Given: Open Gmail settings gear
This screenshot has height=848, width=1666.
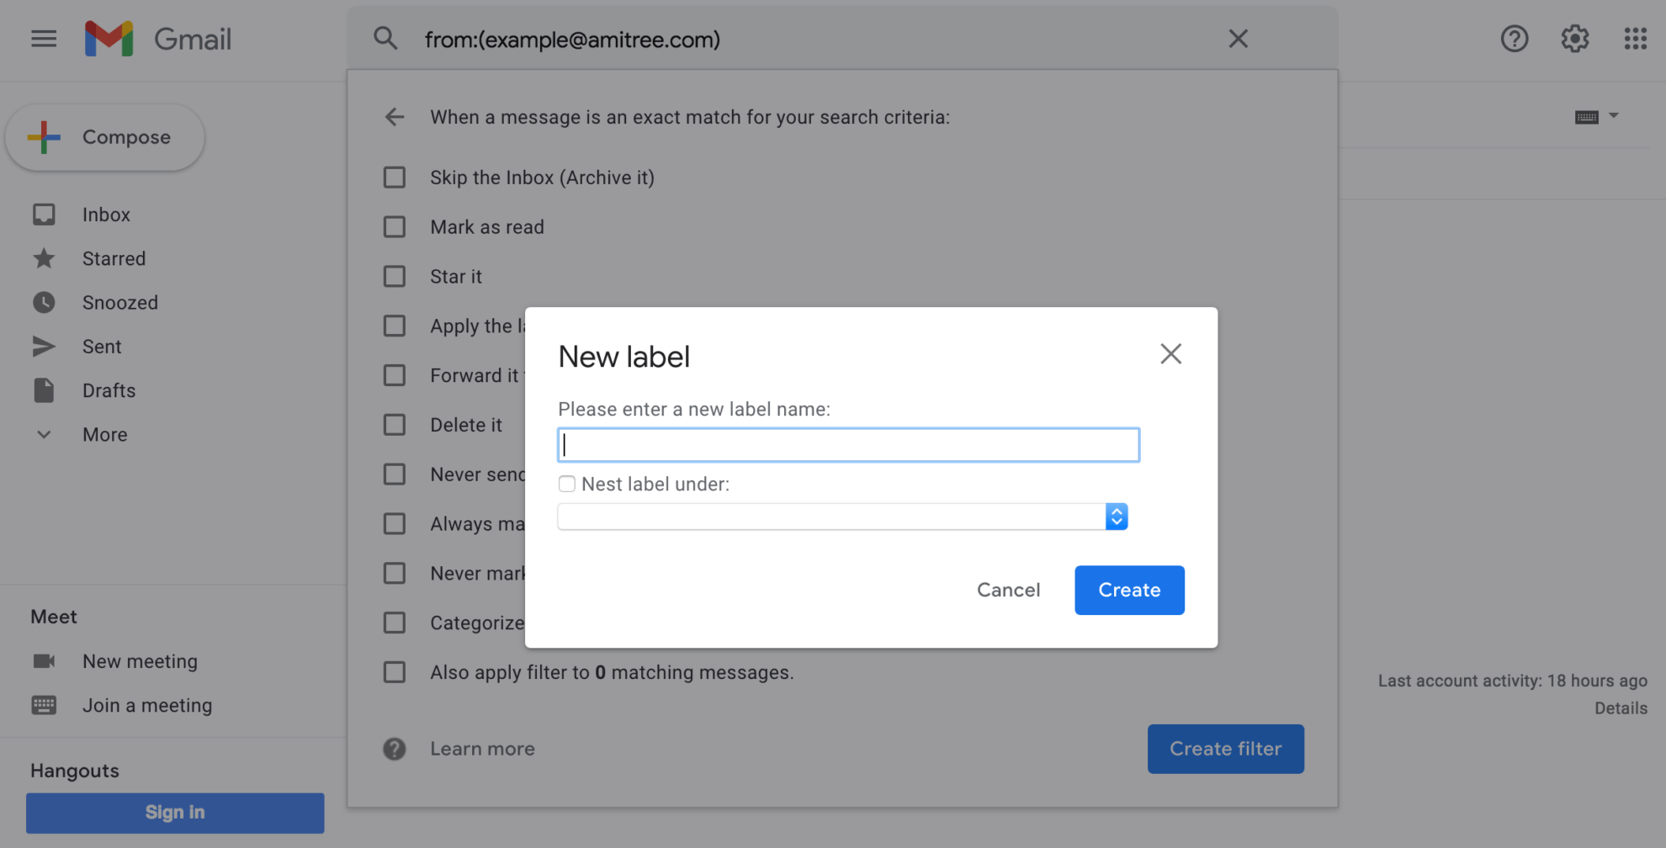Looking at the screenshot, I should [x=1574, y=39].
